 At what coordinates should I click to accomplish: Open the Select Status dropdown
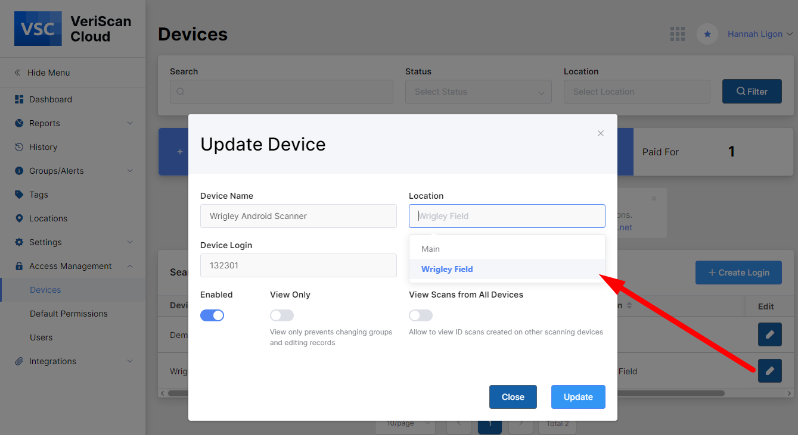pyautogui.click(x=480, y=92)
